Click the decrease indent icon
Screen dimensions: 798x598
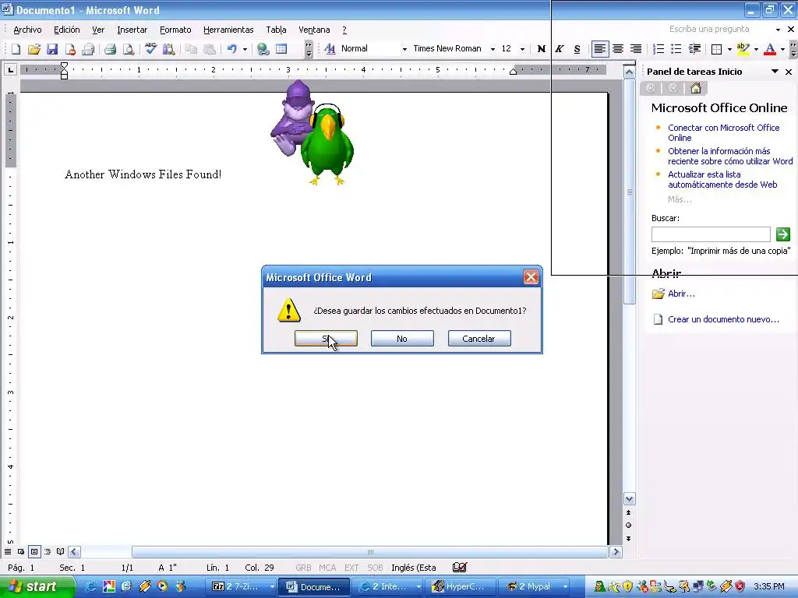pyautogui.click(x=694, y=49)
